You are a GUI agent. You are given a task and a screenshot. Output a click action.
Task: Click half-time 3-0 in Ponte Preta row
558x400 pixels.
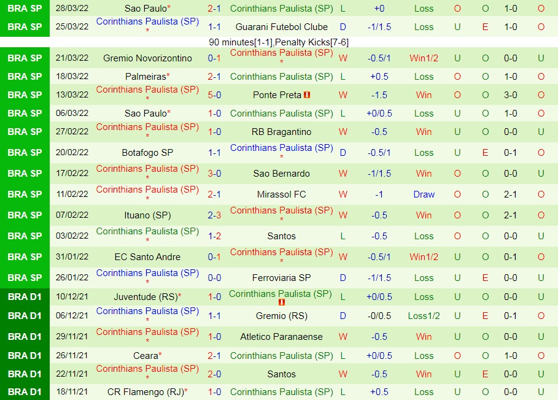[511, 95]
